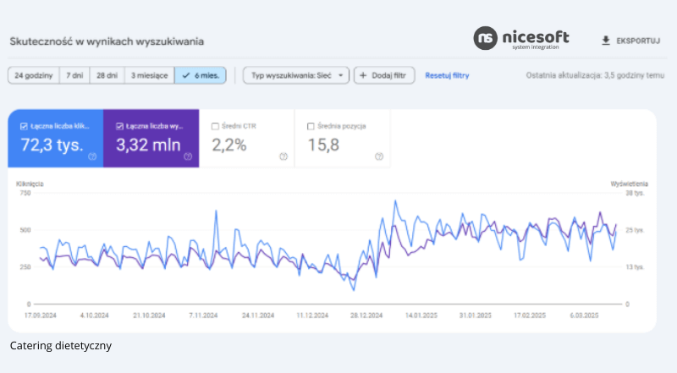Switch to the 7 dni range
The width and height of the screenshot is (677, 373).
tap(74, 75)
